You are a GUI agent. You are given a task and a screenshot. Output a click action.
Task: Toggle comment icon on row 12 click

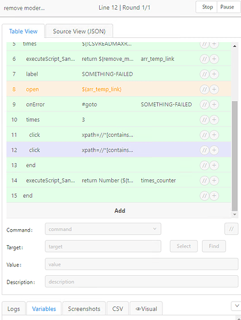[205, 150]
